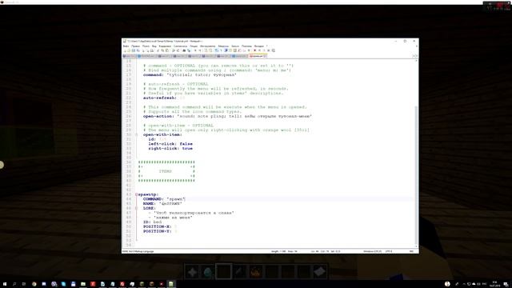Click the Close All toolbar icon

(148, 50)
